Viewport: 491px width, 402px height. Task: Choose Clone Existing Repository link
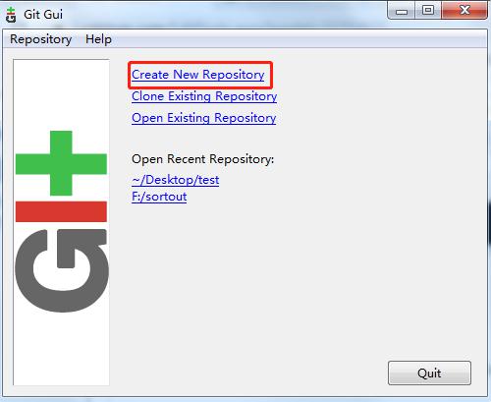tap(204, 96)
